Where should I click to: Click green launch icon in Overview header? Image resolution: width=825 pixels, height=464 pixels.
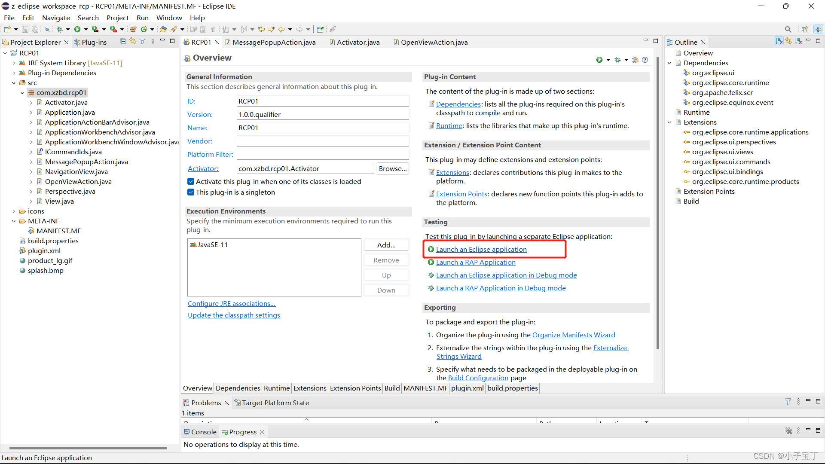(599, 60)
